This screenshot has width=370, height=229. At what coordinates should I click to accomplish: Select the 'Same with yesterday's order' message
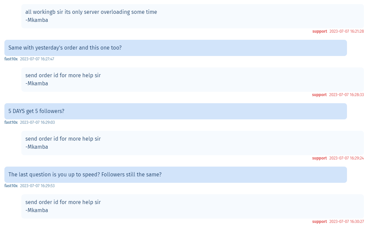coord(176,48)
